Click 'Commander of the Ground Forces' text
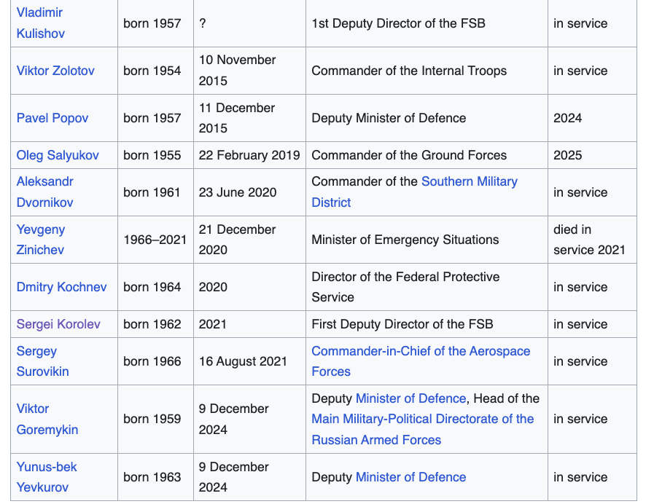The height and width of the screenshot is (504, 646). [x=409, y=155]
